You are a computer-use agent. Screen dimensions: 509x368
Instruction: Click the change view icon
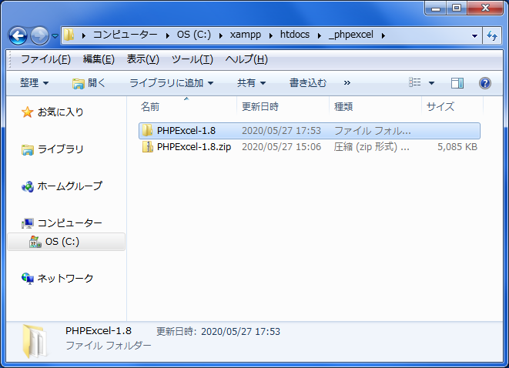pyautogui.click(x=415, y=82)
